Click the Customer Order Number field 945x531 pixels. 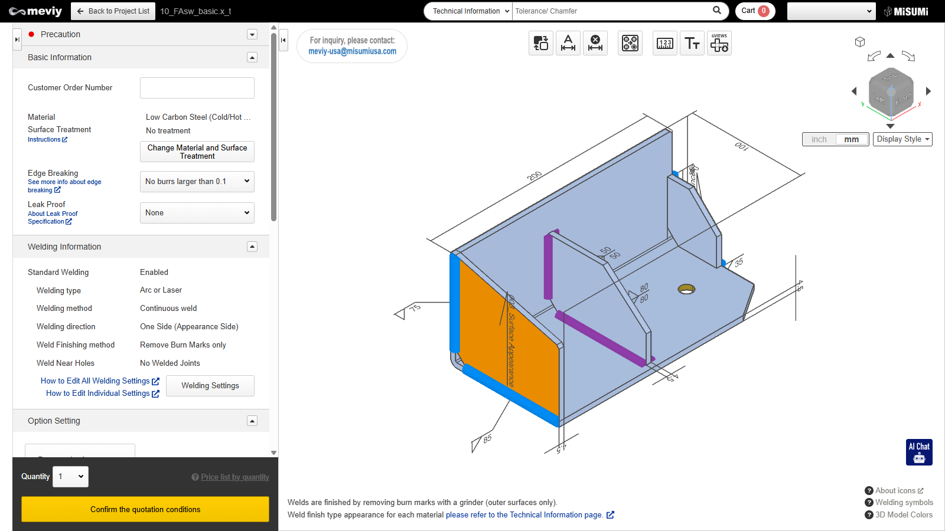tap(197, 88)
